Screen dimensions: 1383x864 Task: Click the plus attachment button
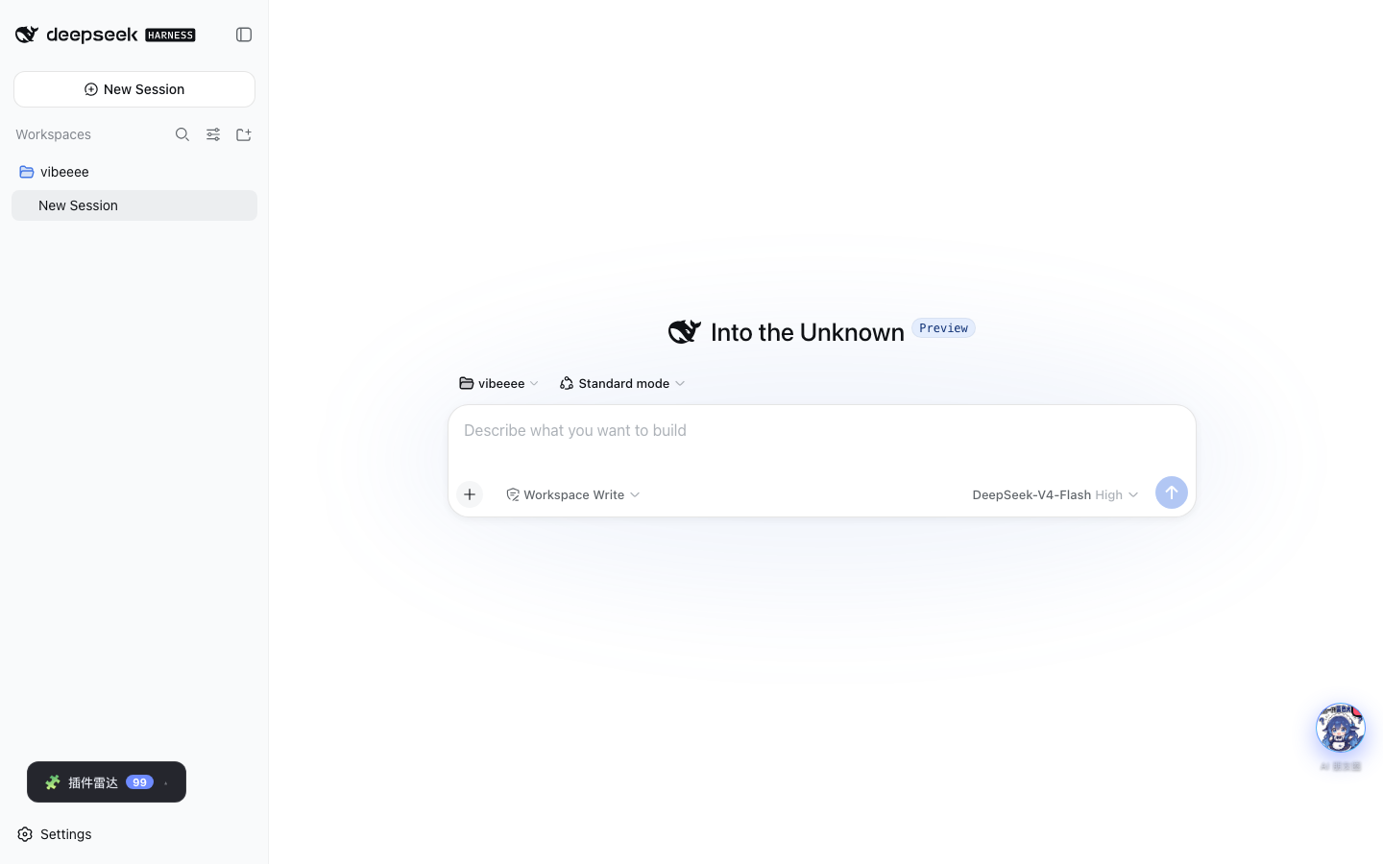point(470,494)
